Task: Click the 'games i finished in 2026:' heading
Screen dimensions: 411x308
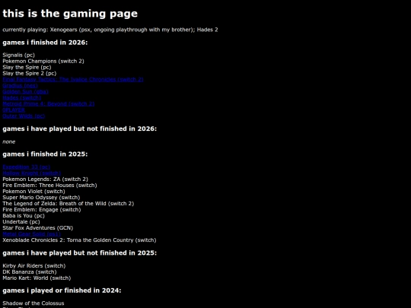Action: (45, 43)
